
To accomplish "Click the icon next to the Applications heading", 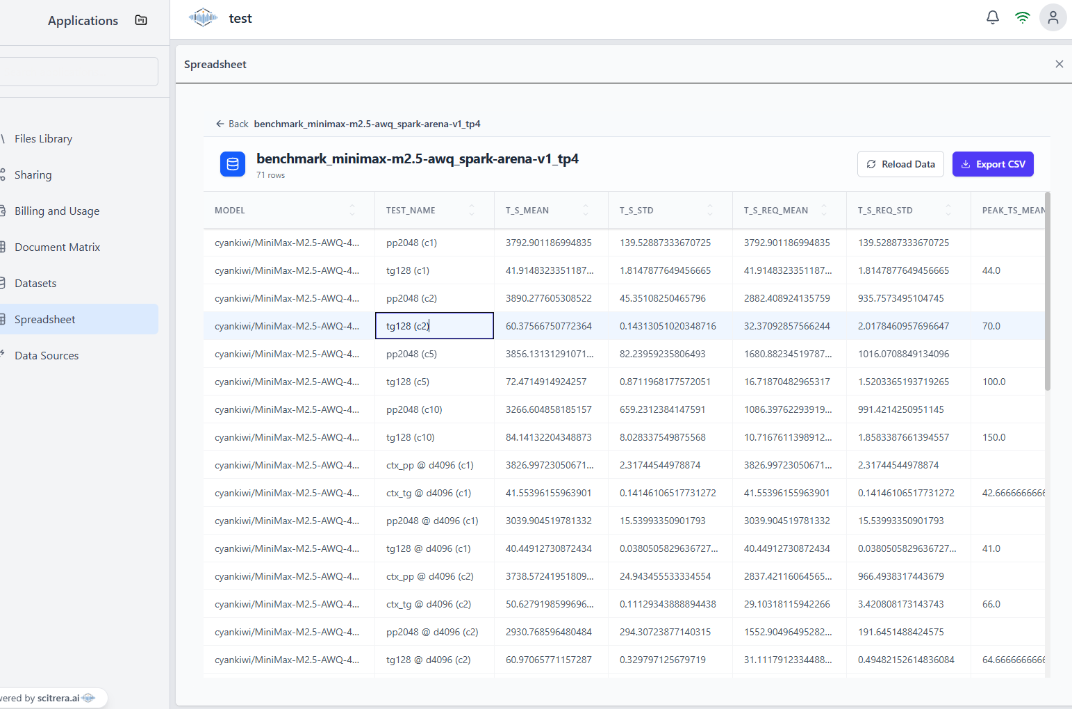I will click(141, 20).
